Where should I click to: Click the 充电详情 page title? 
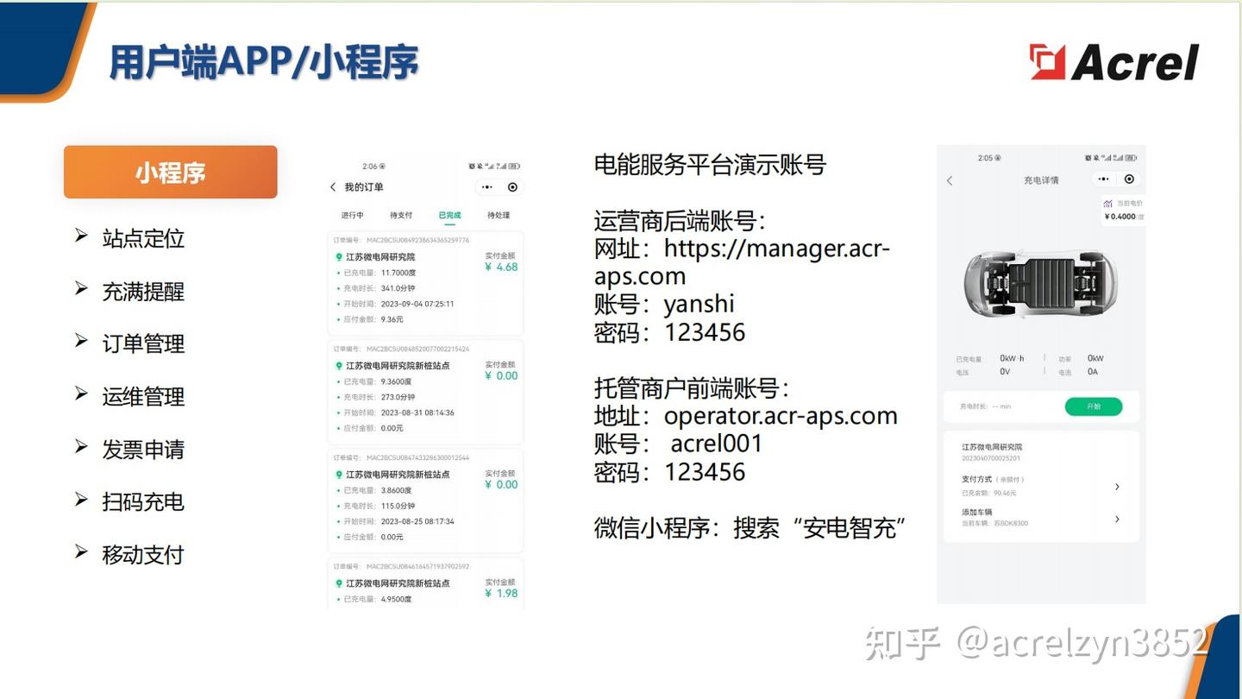(1041, 180)
